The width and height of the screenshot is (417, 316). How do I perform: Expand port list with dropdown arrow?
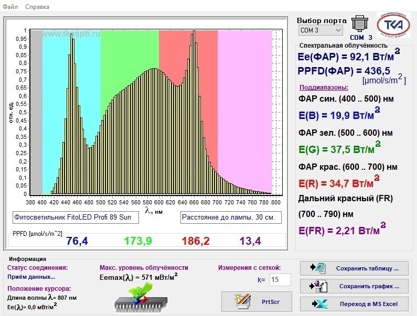(338, 30)
